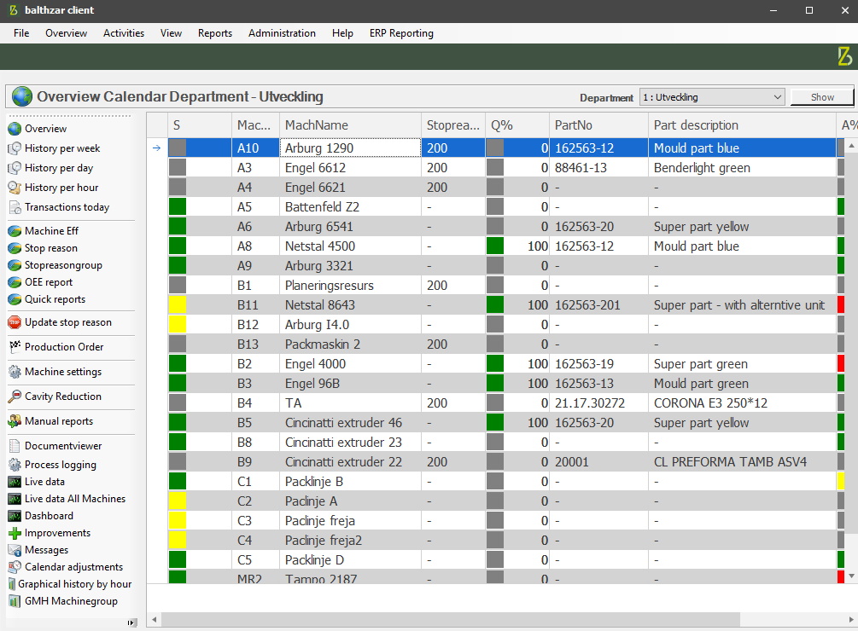Sort by Part description column header
This screenshot has height=631, width=858.
[742, 125]
